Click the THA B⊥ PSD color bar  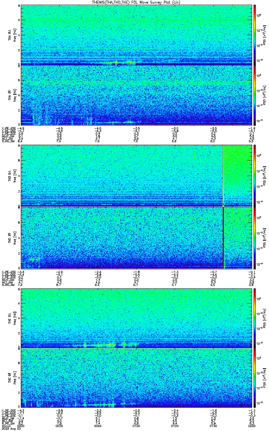pos(255,35)
